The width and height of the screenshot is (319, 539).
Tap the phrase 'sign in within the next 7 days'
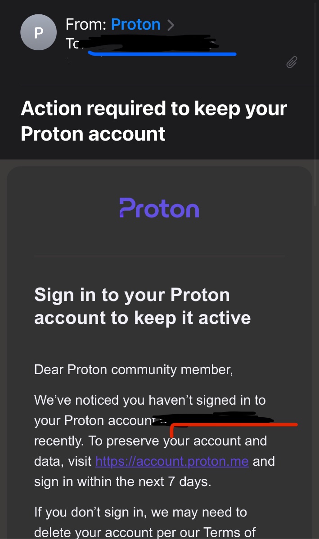pos(122,482)
